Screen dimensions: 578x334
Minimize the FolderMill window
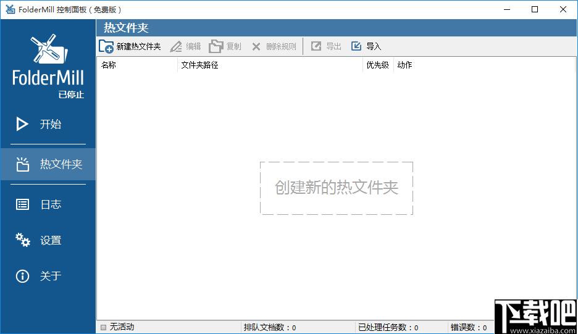coord(507,10)
